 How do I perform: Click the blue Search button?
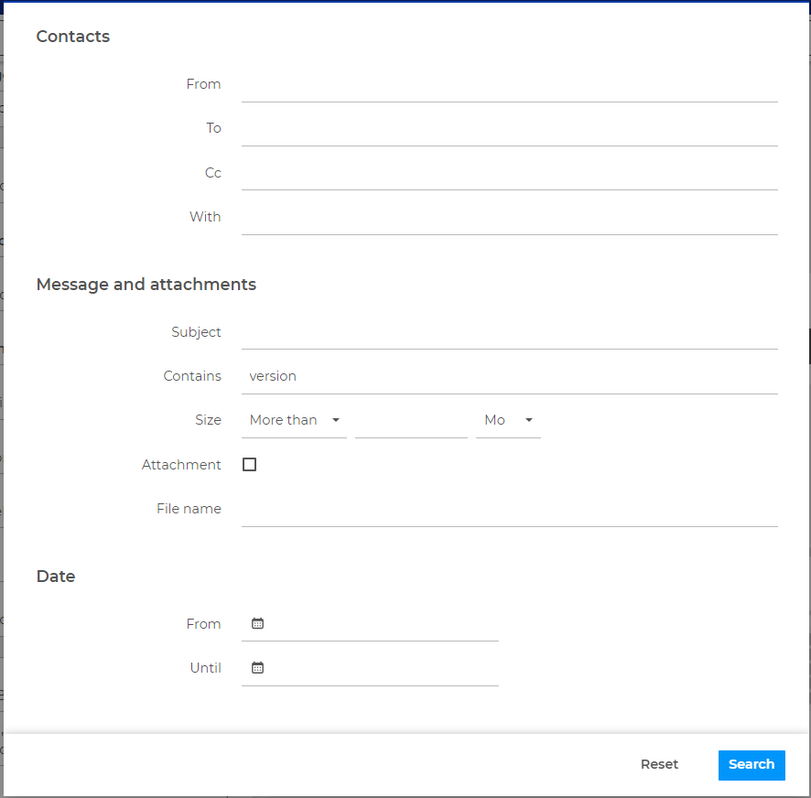pos(751,765)
